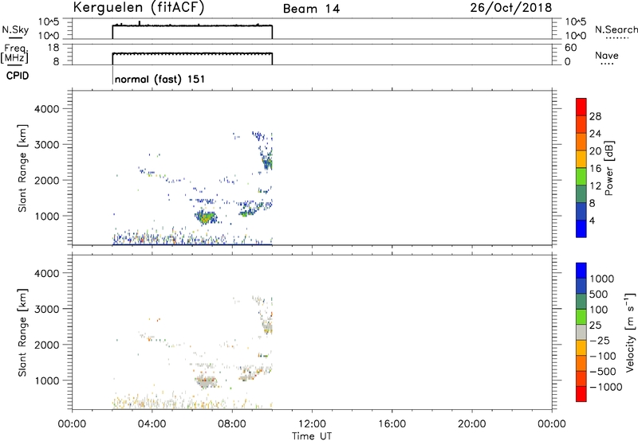Click the '-1000' velocity colorbar value

(x=606, y=387)
